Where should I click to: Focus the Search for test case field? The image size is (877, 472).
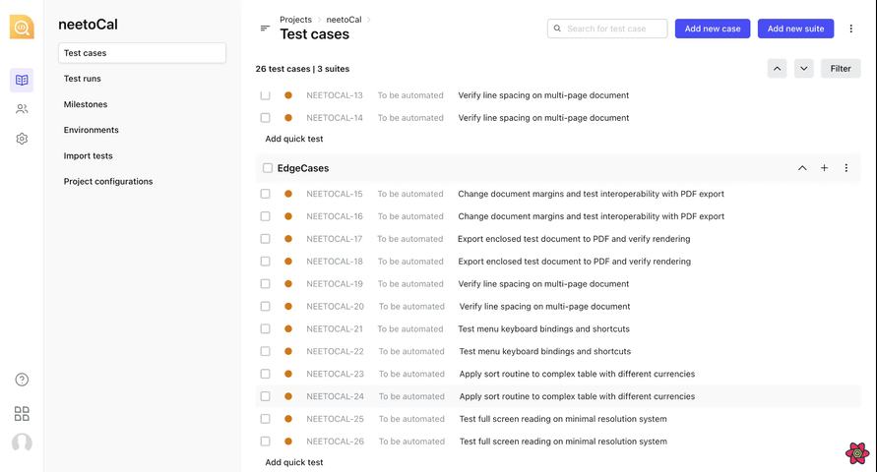607,29
